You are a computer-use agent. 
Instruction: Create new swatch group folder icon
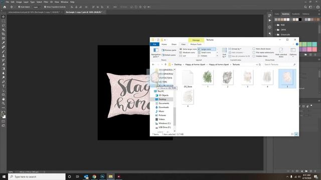(x=305, y=54)
